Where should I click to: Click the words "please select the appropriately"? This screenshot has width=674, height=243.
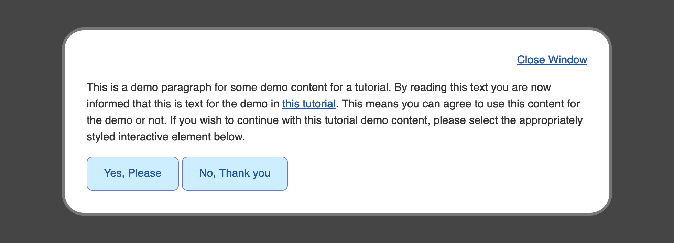508,120
